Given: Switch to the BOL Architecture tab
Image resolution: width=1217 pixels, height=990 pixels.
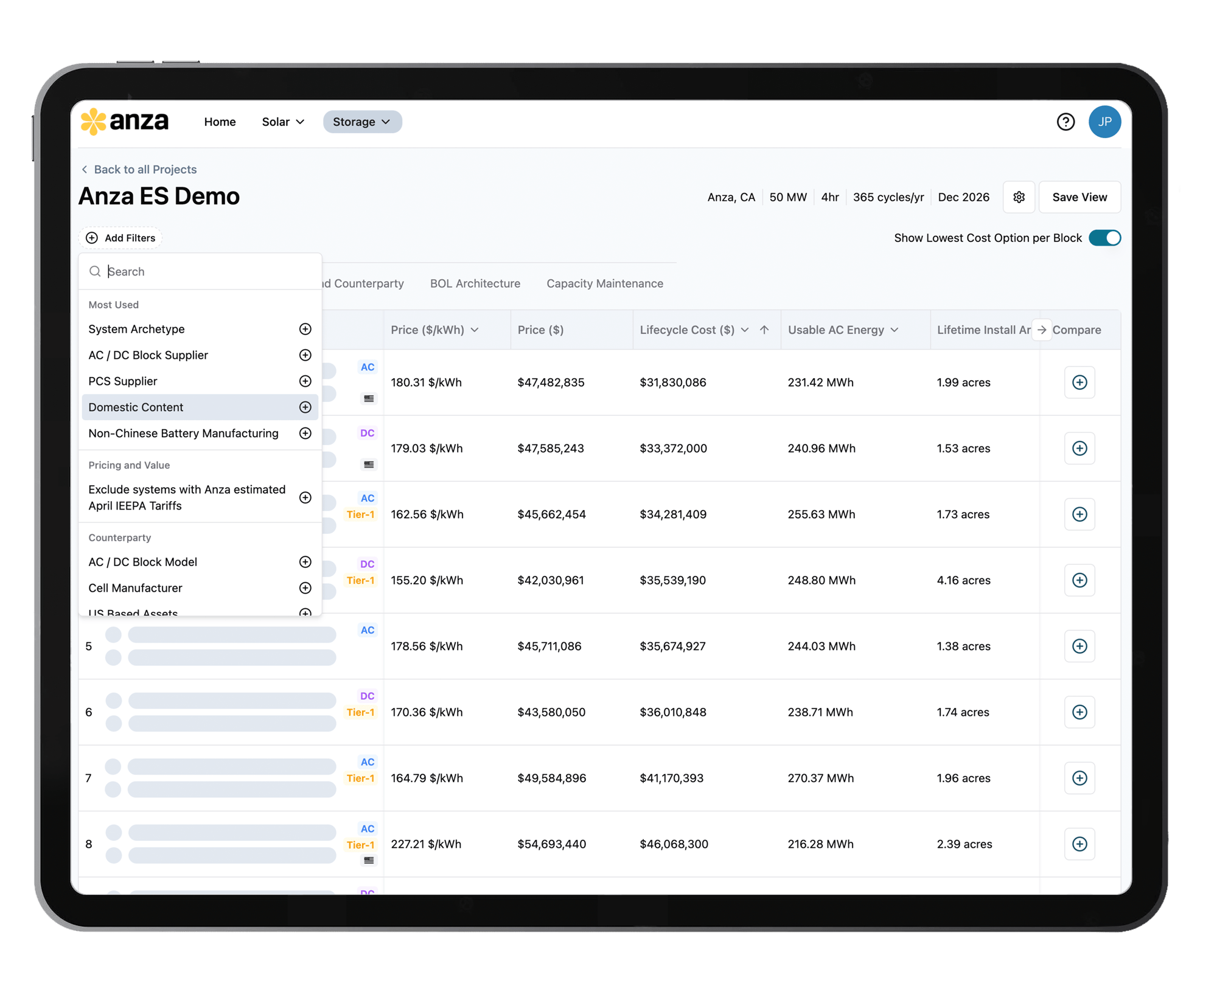Looking at the screenshot, I should pos(475,283).
